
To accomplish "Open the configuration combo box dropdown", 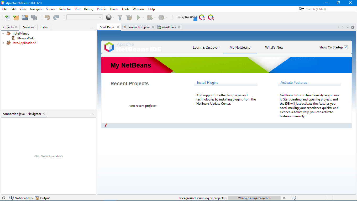I will tap(101, 17).
